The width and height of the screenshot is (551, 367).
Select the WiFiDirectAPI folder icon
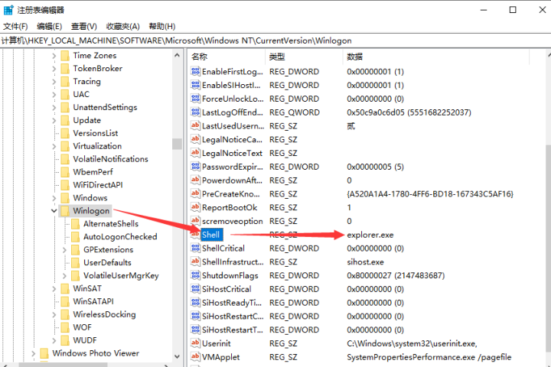point(65,185)
